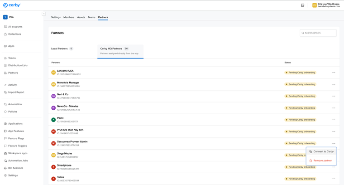344x185 pixels.
Task: Open Policies in sidebar
Action: pyautogui.click(x=10, y=112)
